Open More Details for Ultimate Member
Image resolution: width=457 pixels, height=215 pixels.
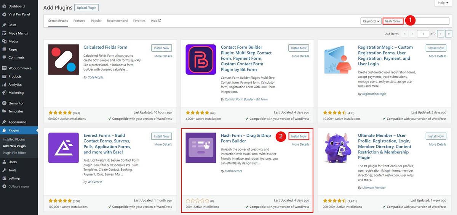(x=438, y=145)
